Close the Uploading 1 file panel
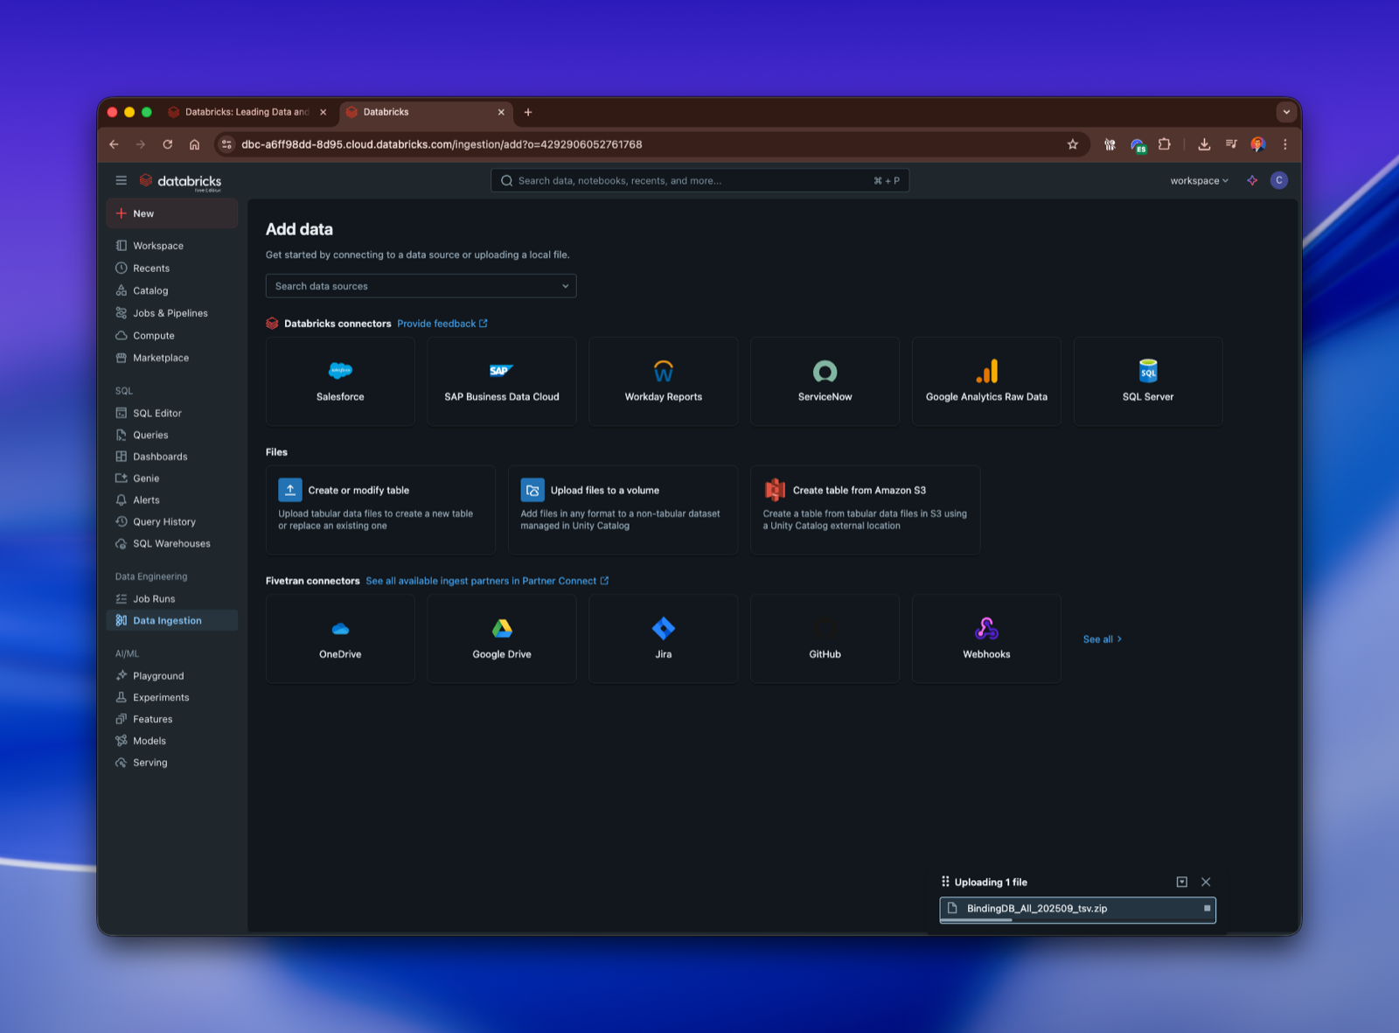1399x1033 pixels. coord(1206,882)
